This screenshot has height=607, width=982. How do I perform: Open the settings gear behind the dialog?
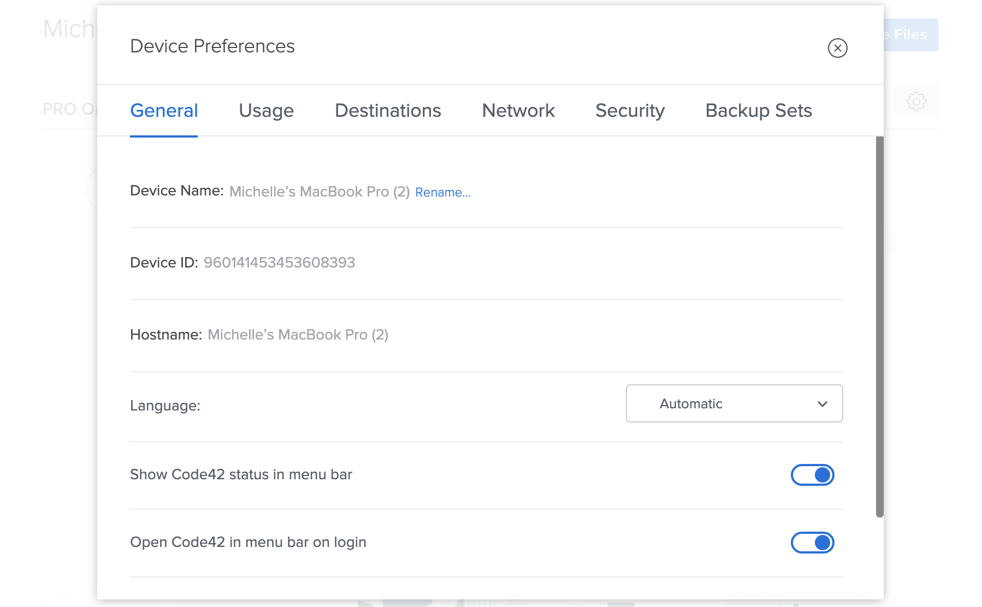(x=916, y=101)
